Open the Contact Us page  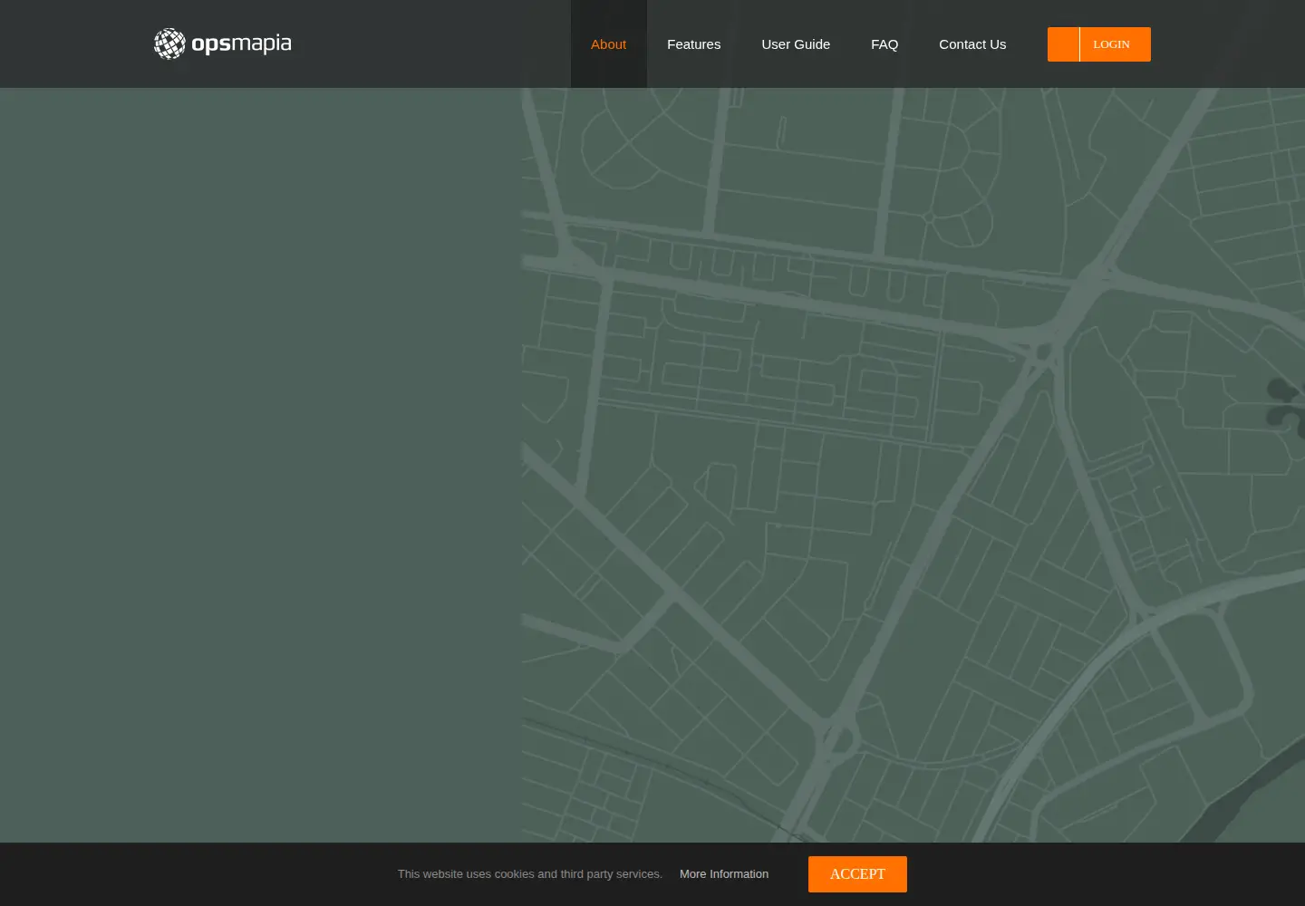972,44
